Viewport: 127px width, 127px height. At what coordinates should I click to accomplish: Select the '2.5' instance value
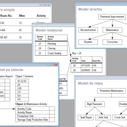coord(22,92)
